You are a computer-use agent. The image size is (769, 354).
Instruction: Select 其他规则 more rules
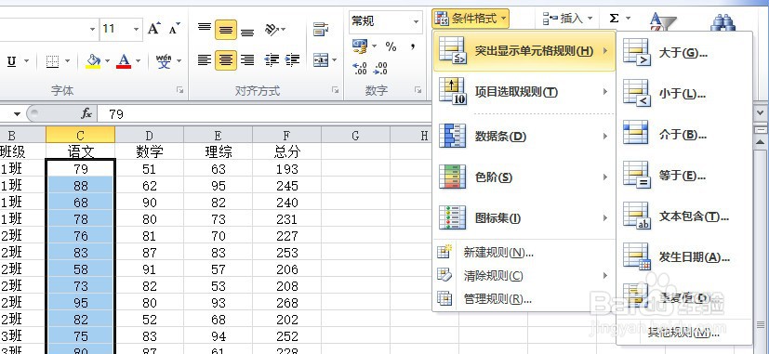coord(683,333)
